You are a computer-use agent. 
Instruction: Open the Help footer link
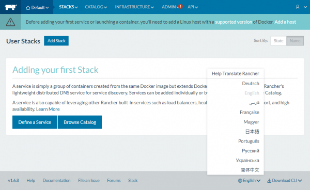[x=31, y=181]
